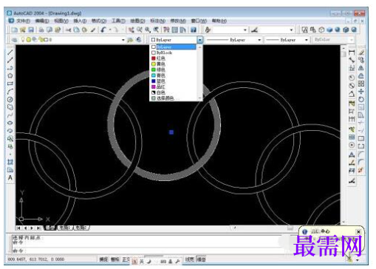
Task: Click the Erase tool in modify toolbar
Action: (361, 52)
